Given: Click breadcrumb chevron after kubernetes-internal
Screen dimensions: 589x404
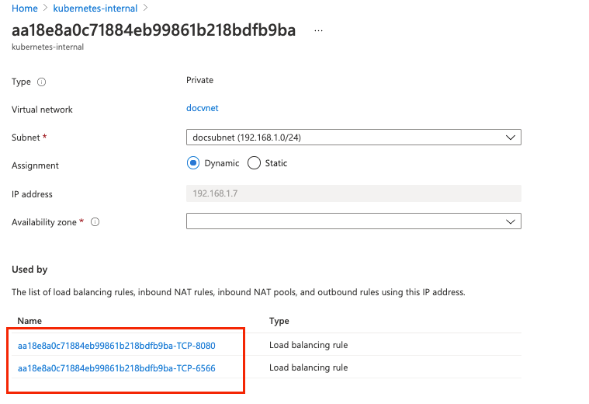Looking at the screenshot, I should click(x=146, y=8).
